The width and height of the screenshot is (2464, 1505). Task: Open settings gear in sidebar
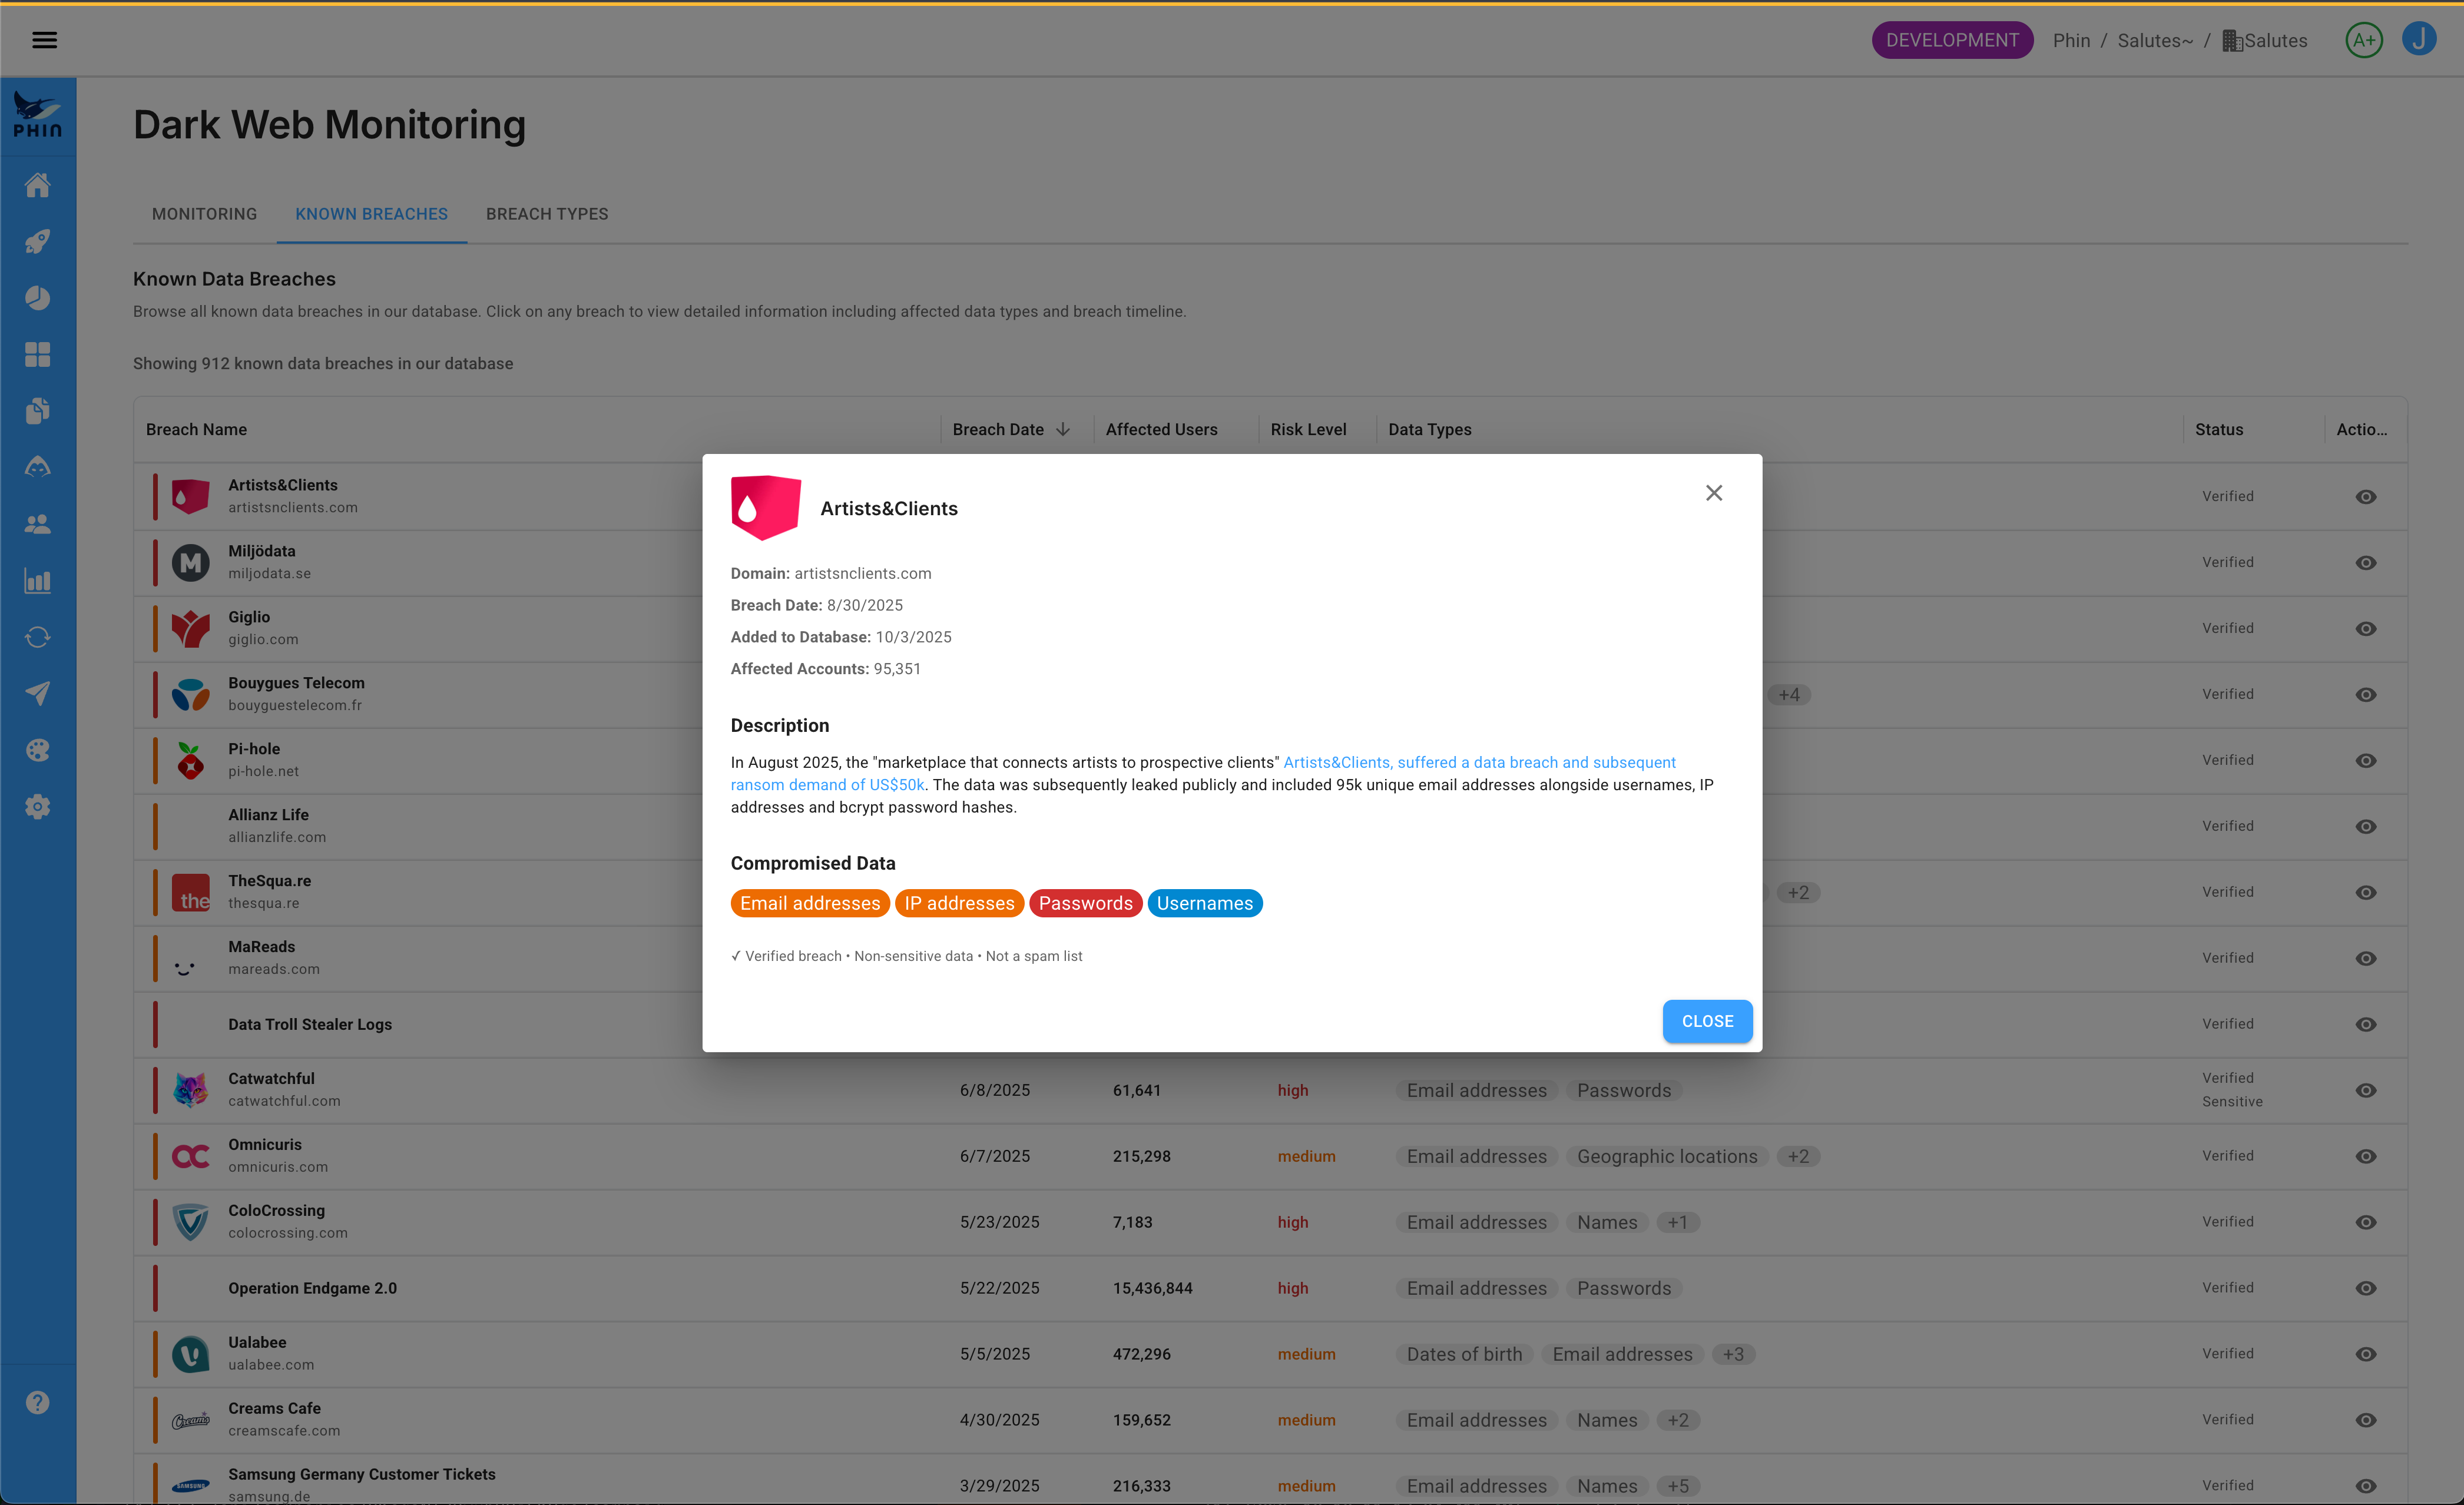click(x=38, y=807)
